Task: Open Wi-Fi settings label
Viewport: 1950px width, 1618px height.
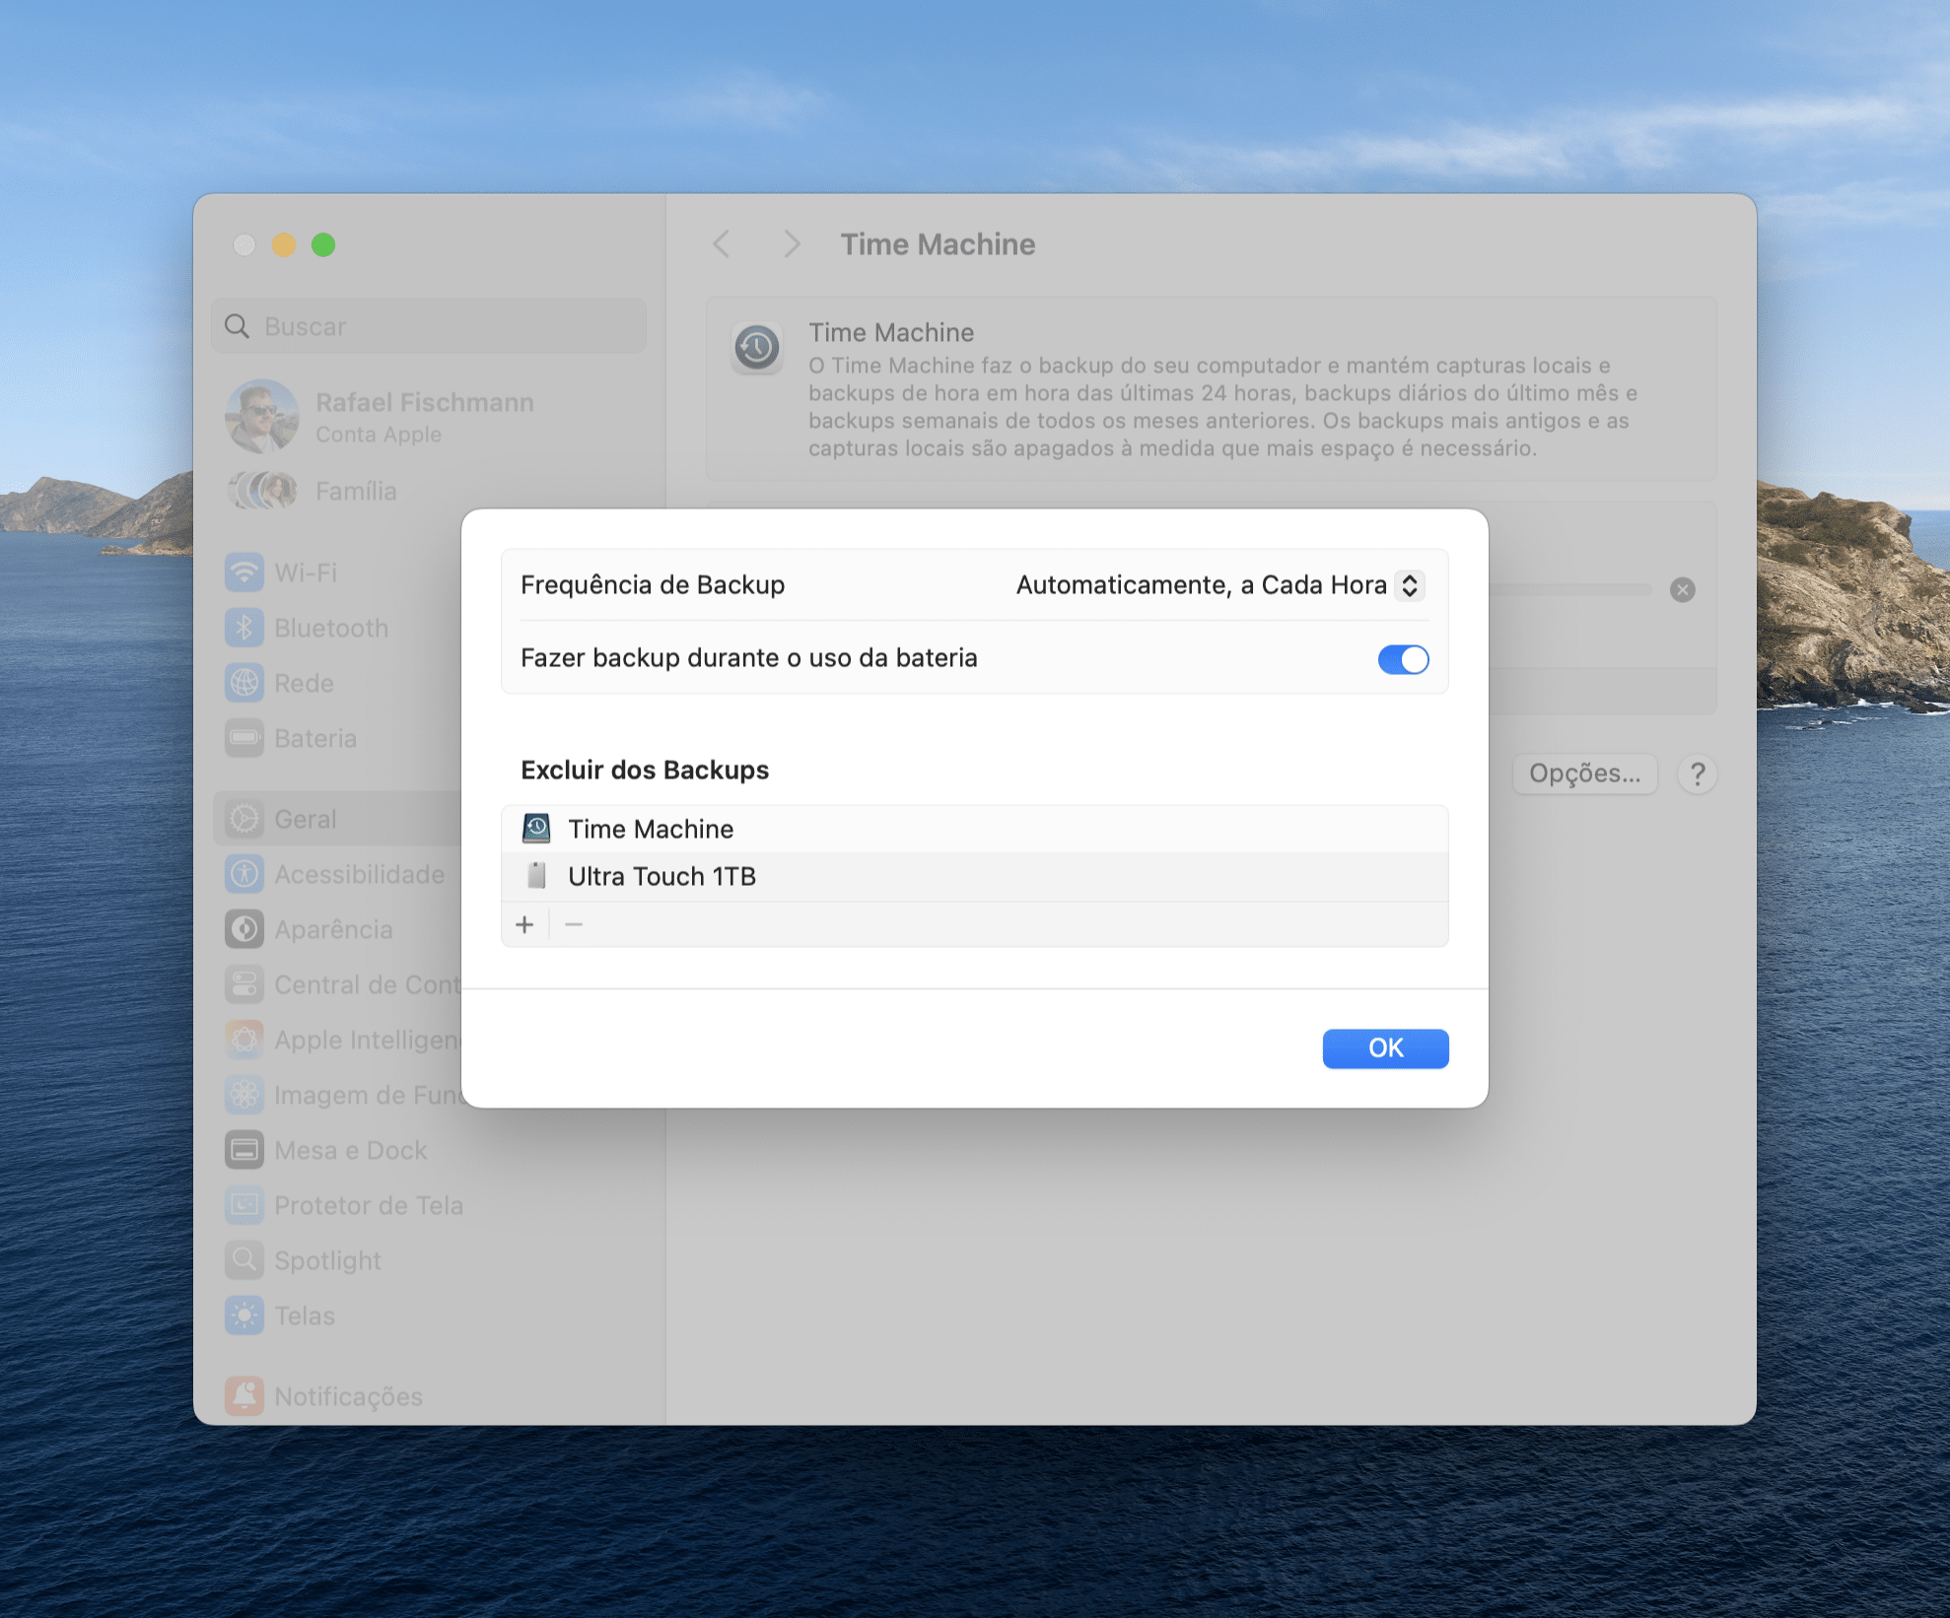Action: click(x=306, y=573)
